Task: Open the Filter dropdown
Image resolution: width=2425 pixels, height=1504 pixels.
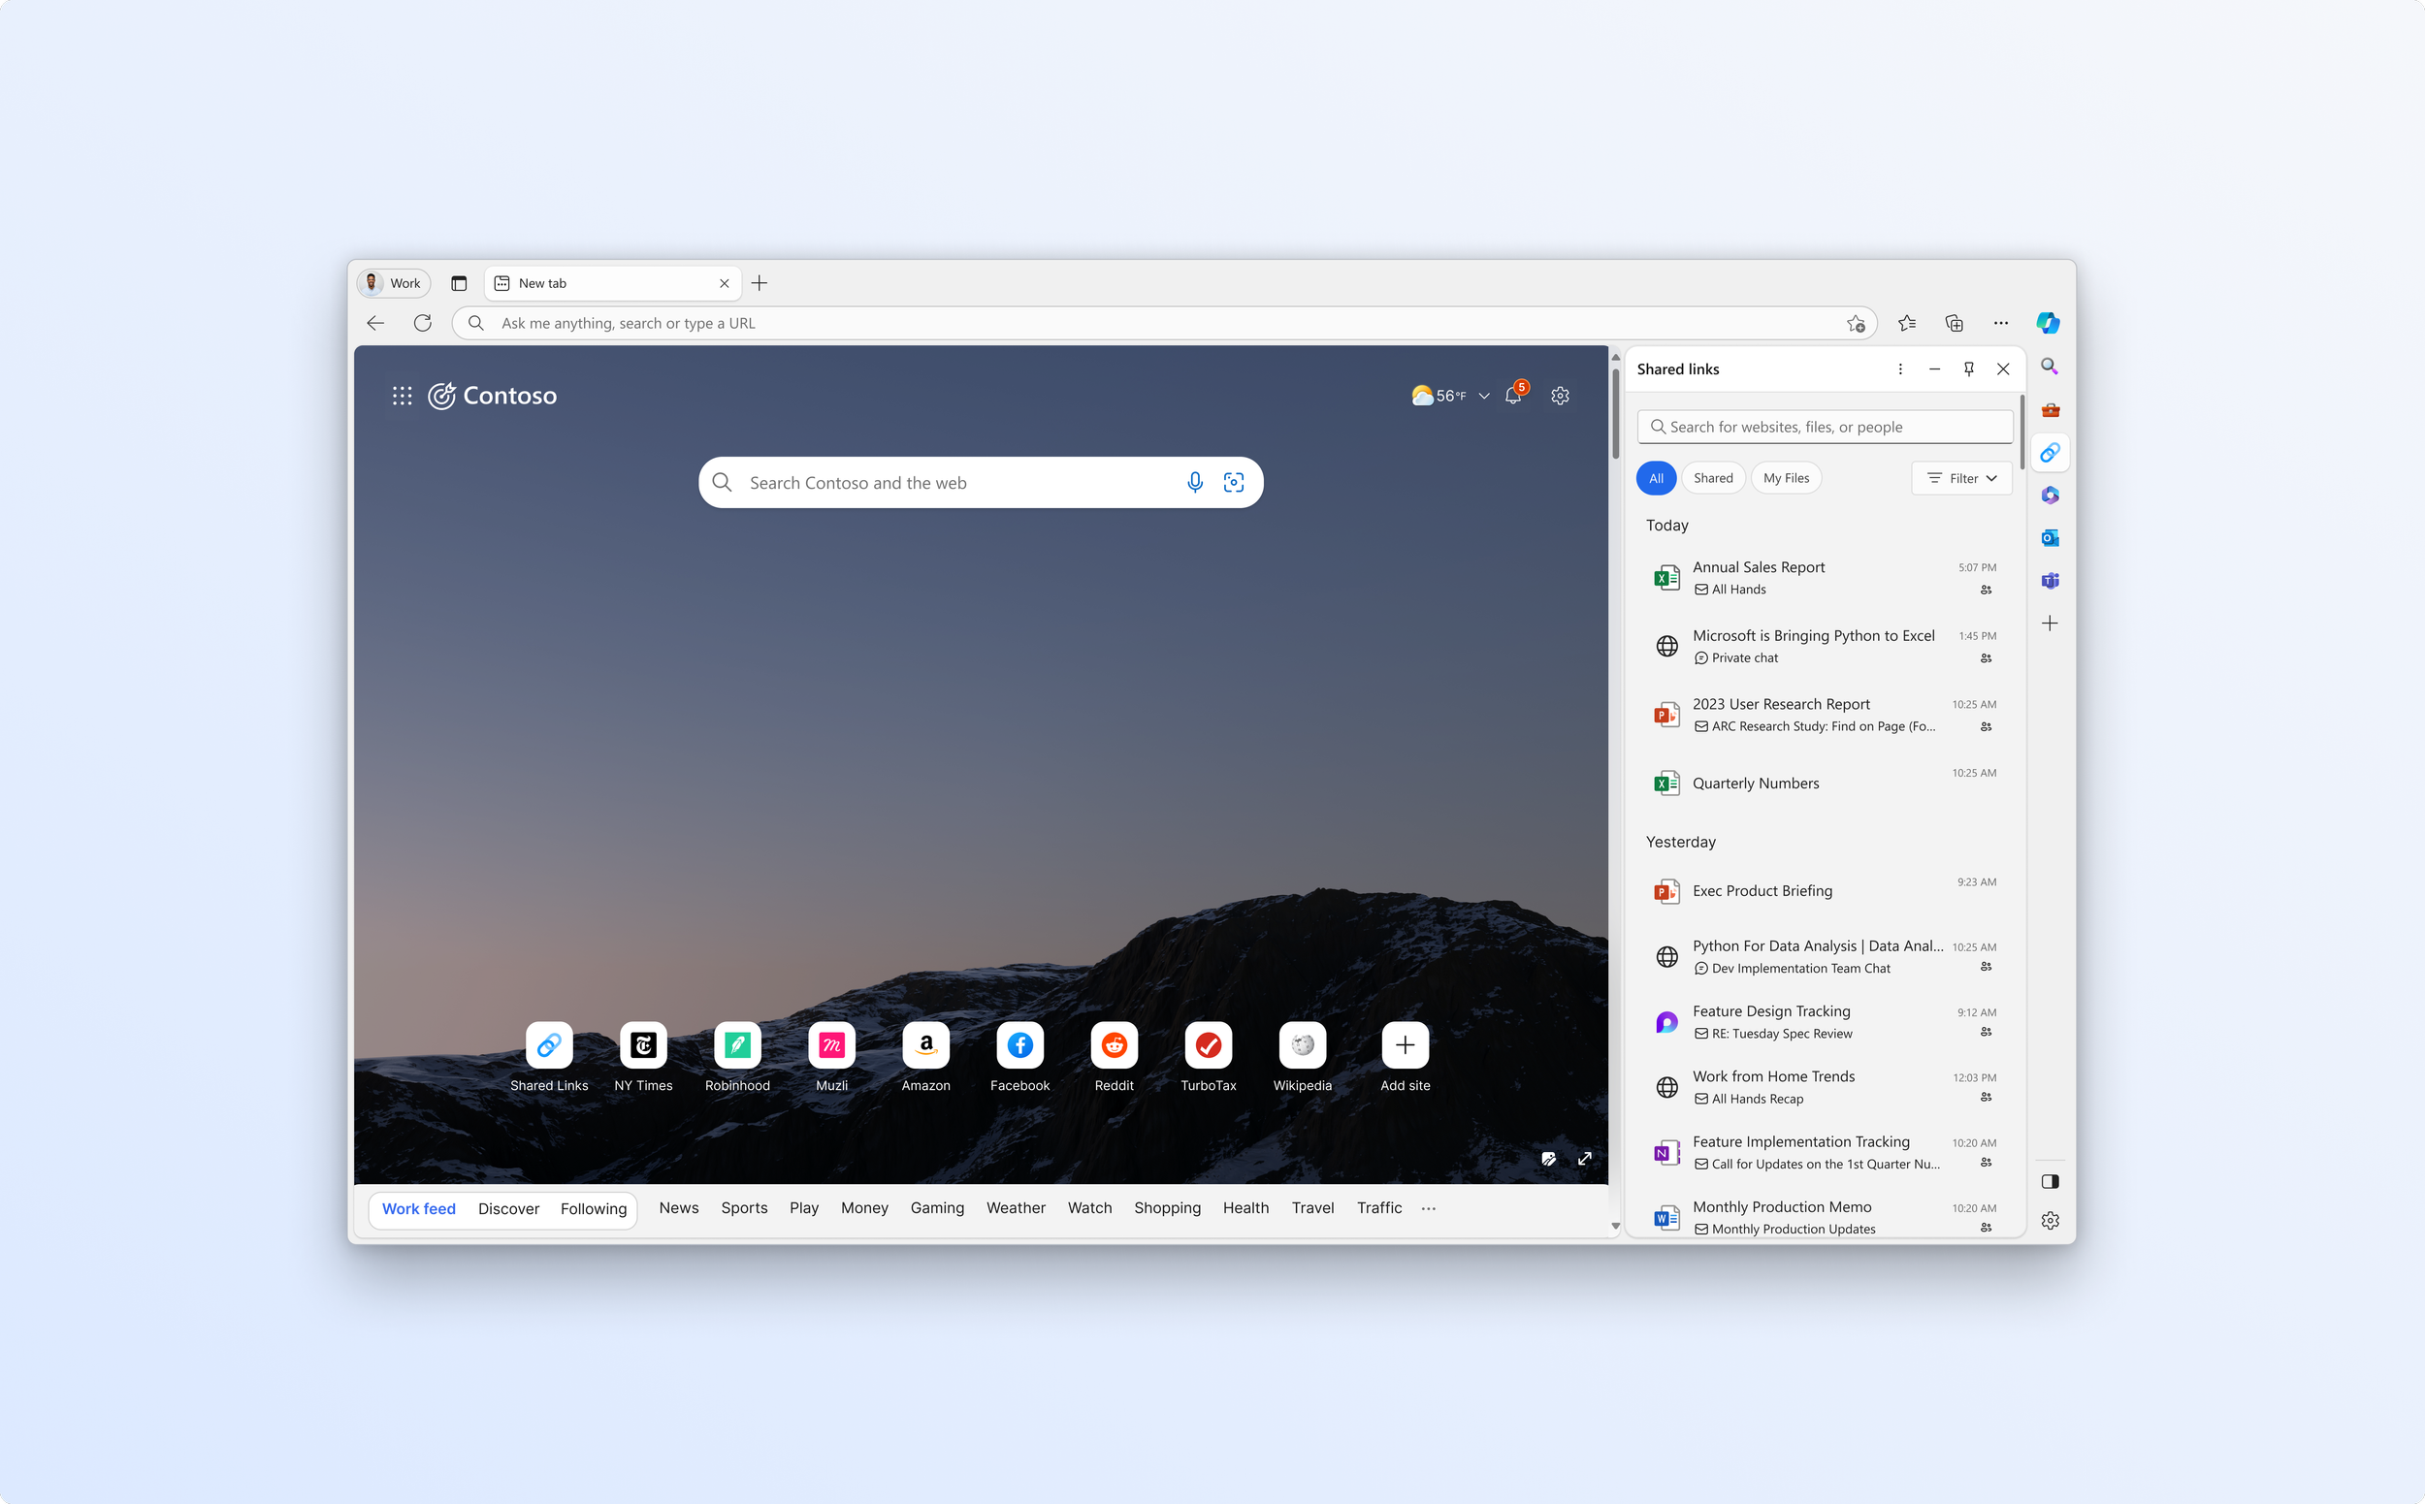Action: click(1961, 478)
